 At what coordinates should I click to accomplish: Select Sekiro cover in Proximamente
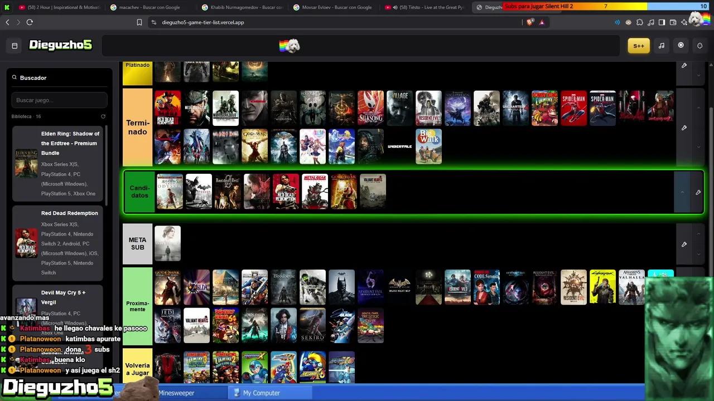point(313,326)
